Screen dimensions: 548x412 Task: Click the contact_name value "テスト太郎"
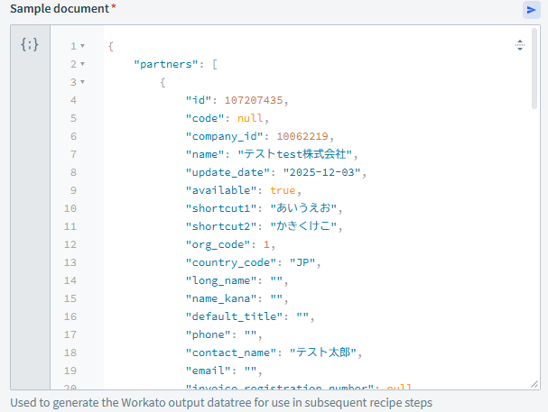coord(323,352)
